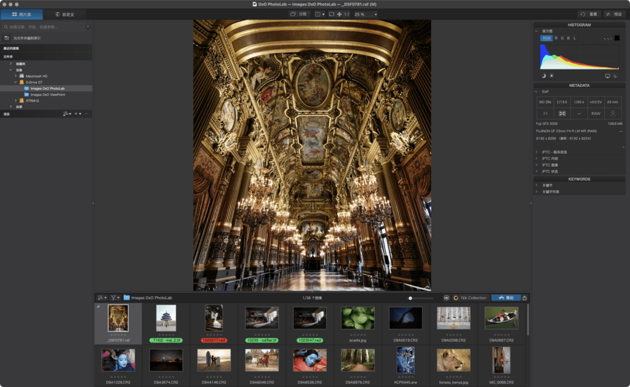630x387 pixels.
Task: Clear the search field with the x icon
Action: 88,27
